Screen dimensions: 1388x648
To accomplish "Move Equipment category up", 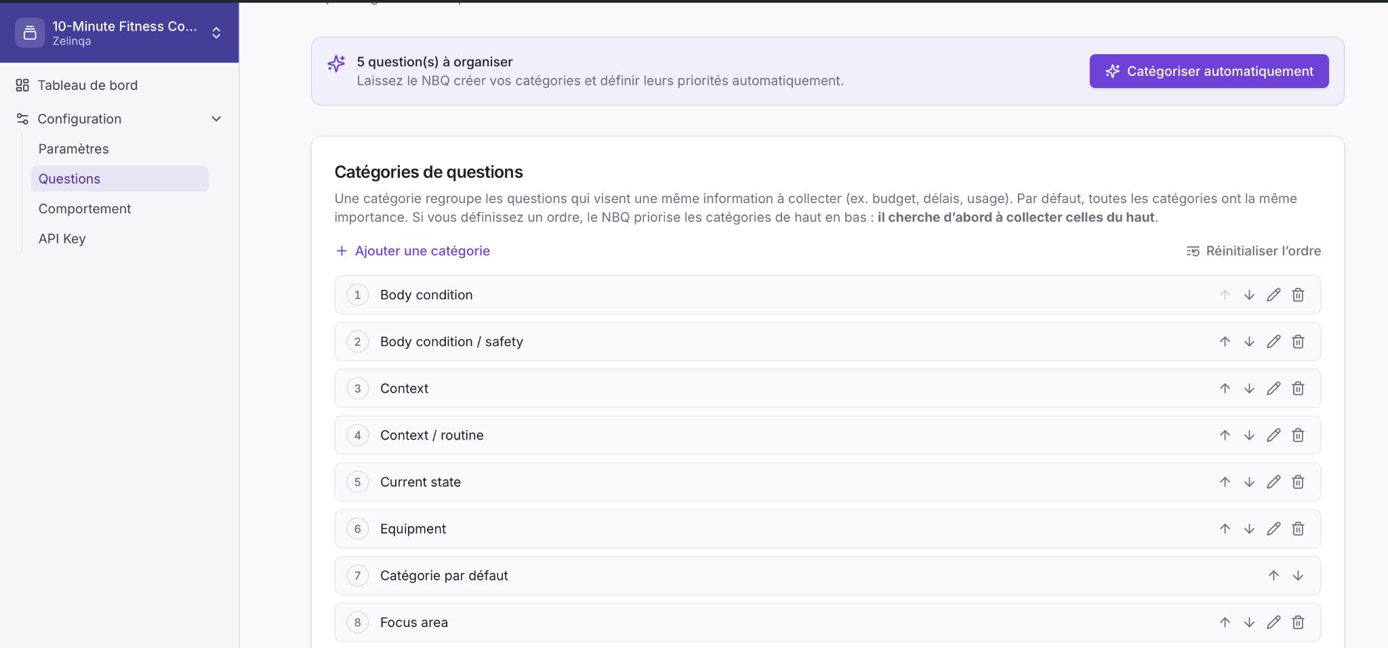I will coord(1225,528).
